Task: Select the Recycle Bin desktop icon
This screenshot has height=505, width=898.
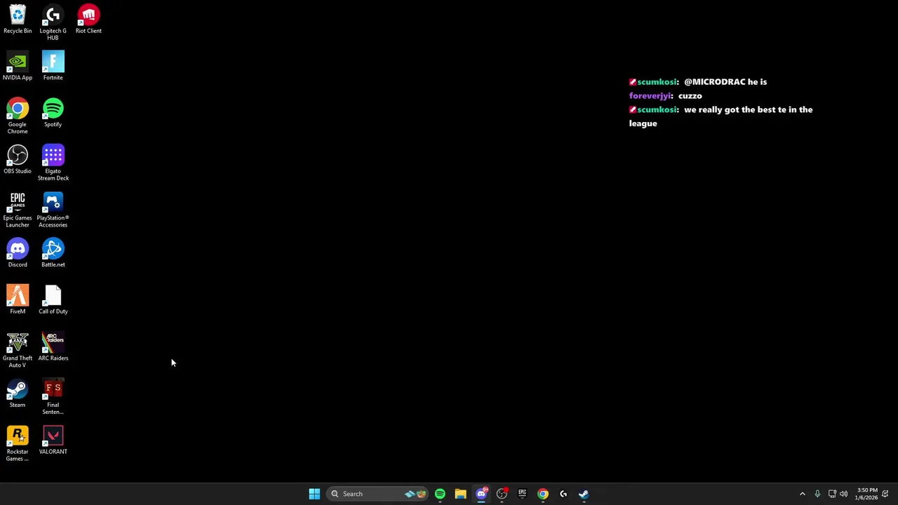Action: click(x=18, y=19)
